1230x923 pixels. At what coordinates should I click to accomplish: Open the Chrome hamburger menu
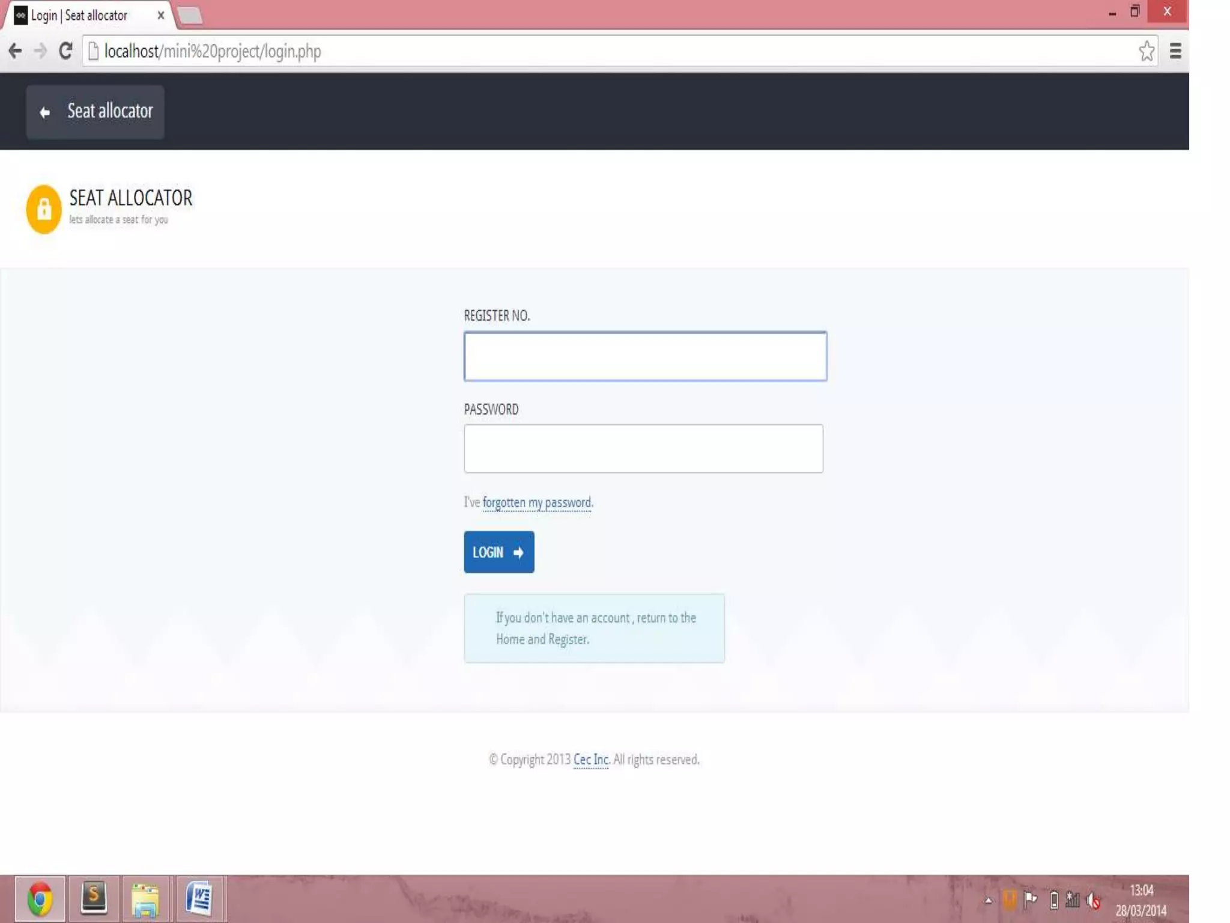(x=1175, y=51)
